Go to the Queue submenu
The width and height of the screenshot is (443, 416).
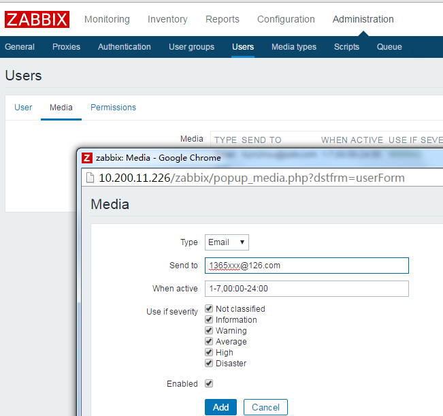click(389, 46)
